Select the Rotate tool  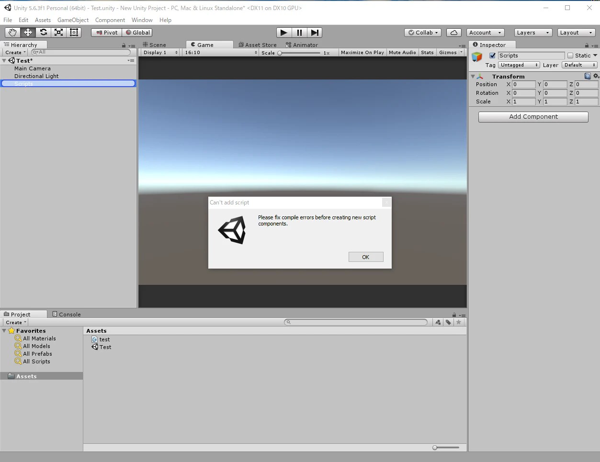coord(43,33)
